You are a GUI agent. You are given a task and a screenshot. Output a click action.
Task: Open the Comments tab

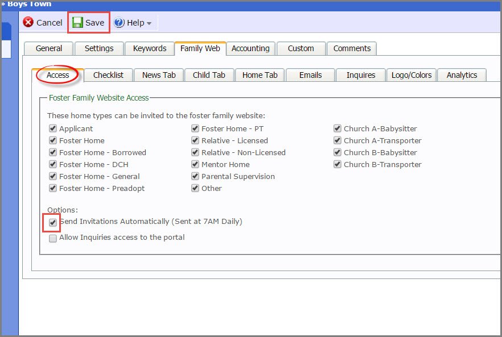pos(352,48)
